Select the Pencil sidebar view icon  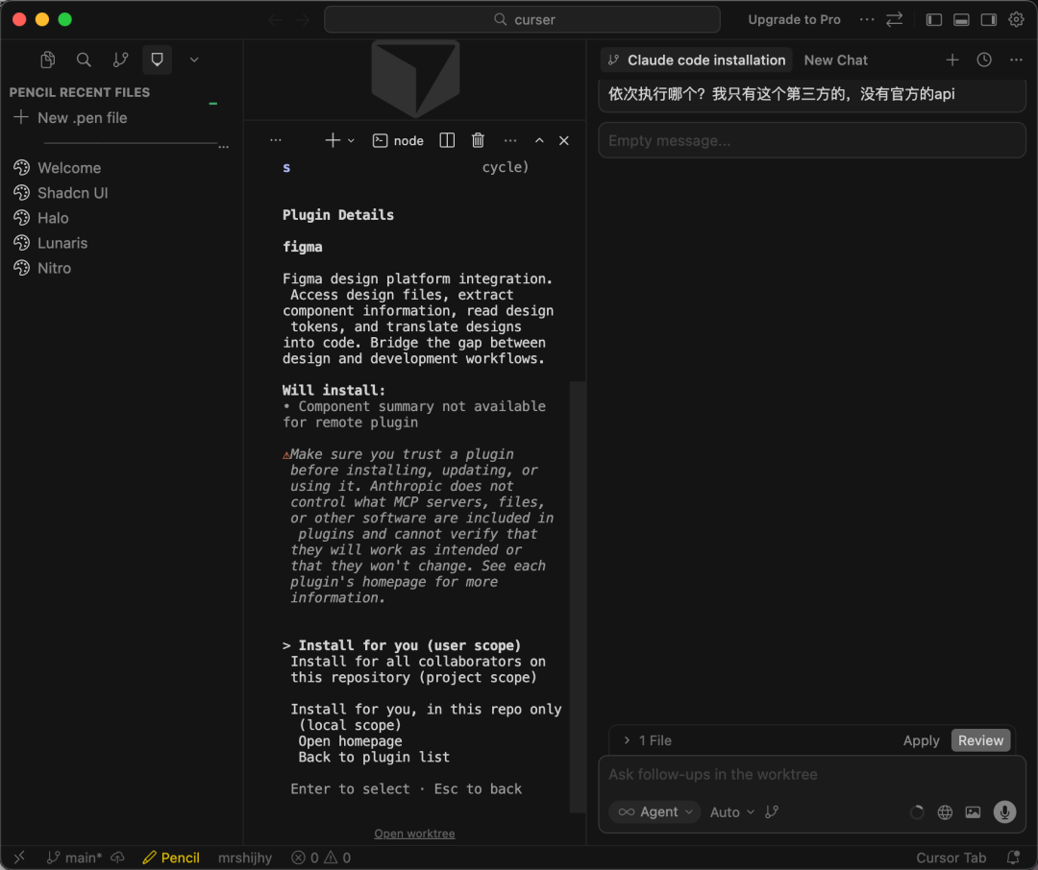point(157,60)
